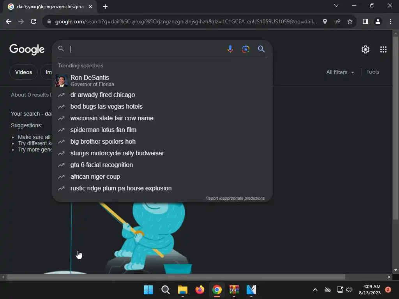
Task: Open Windows taskbar search
Action: pyautogui.click(x=165, y=290)
